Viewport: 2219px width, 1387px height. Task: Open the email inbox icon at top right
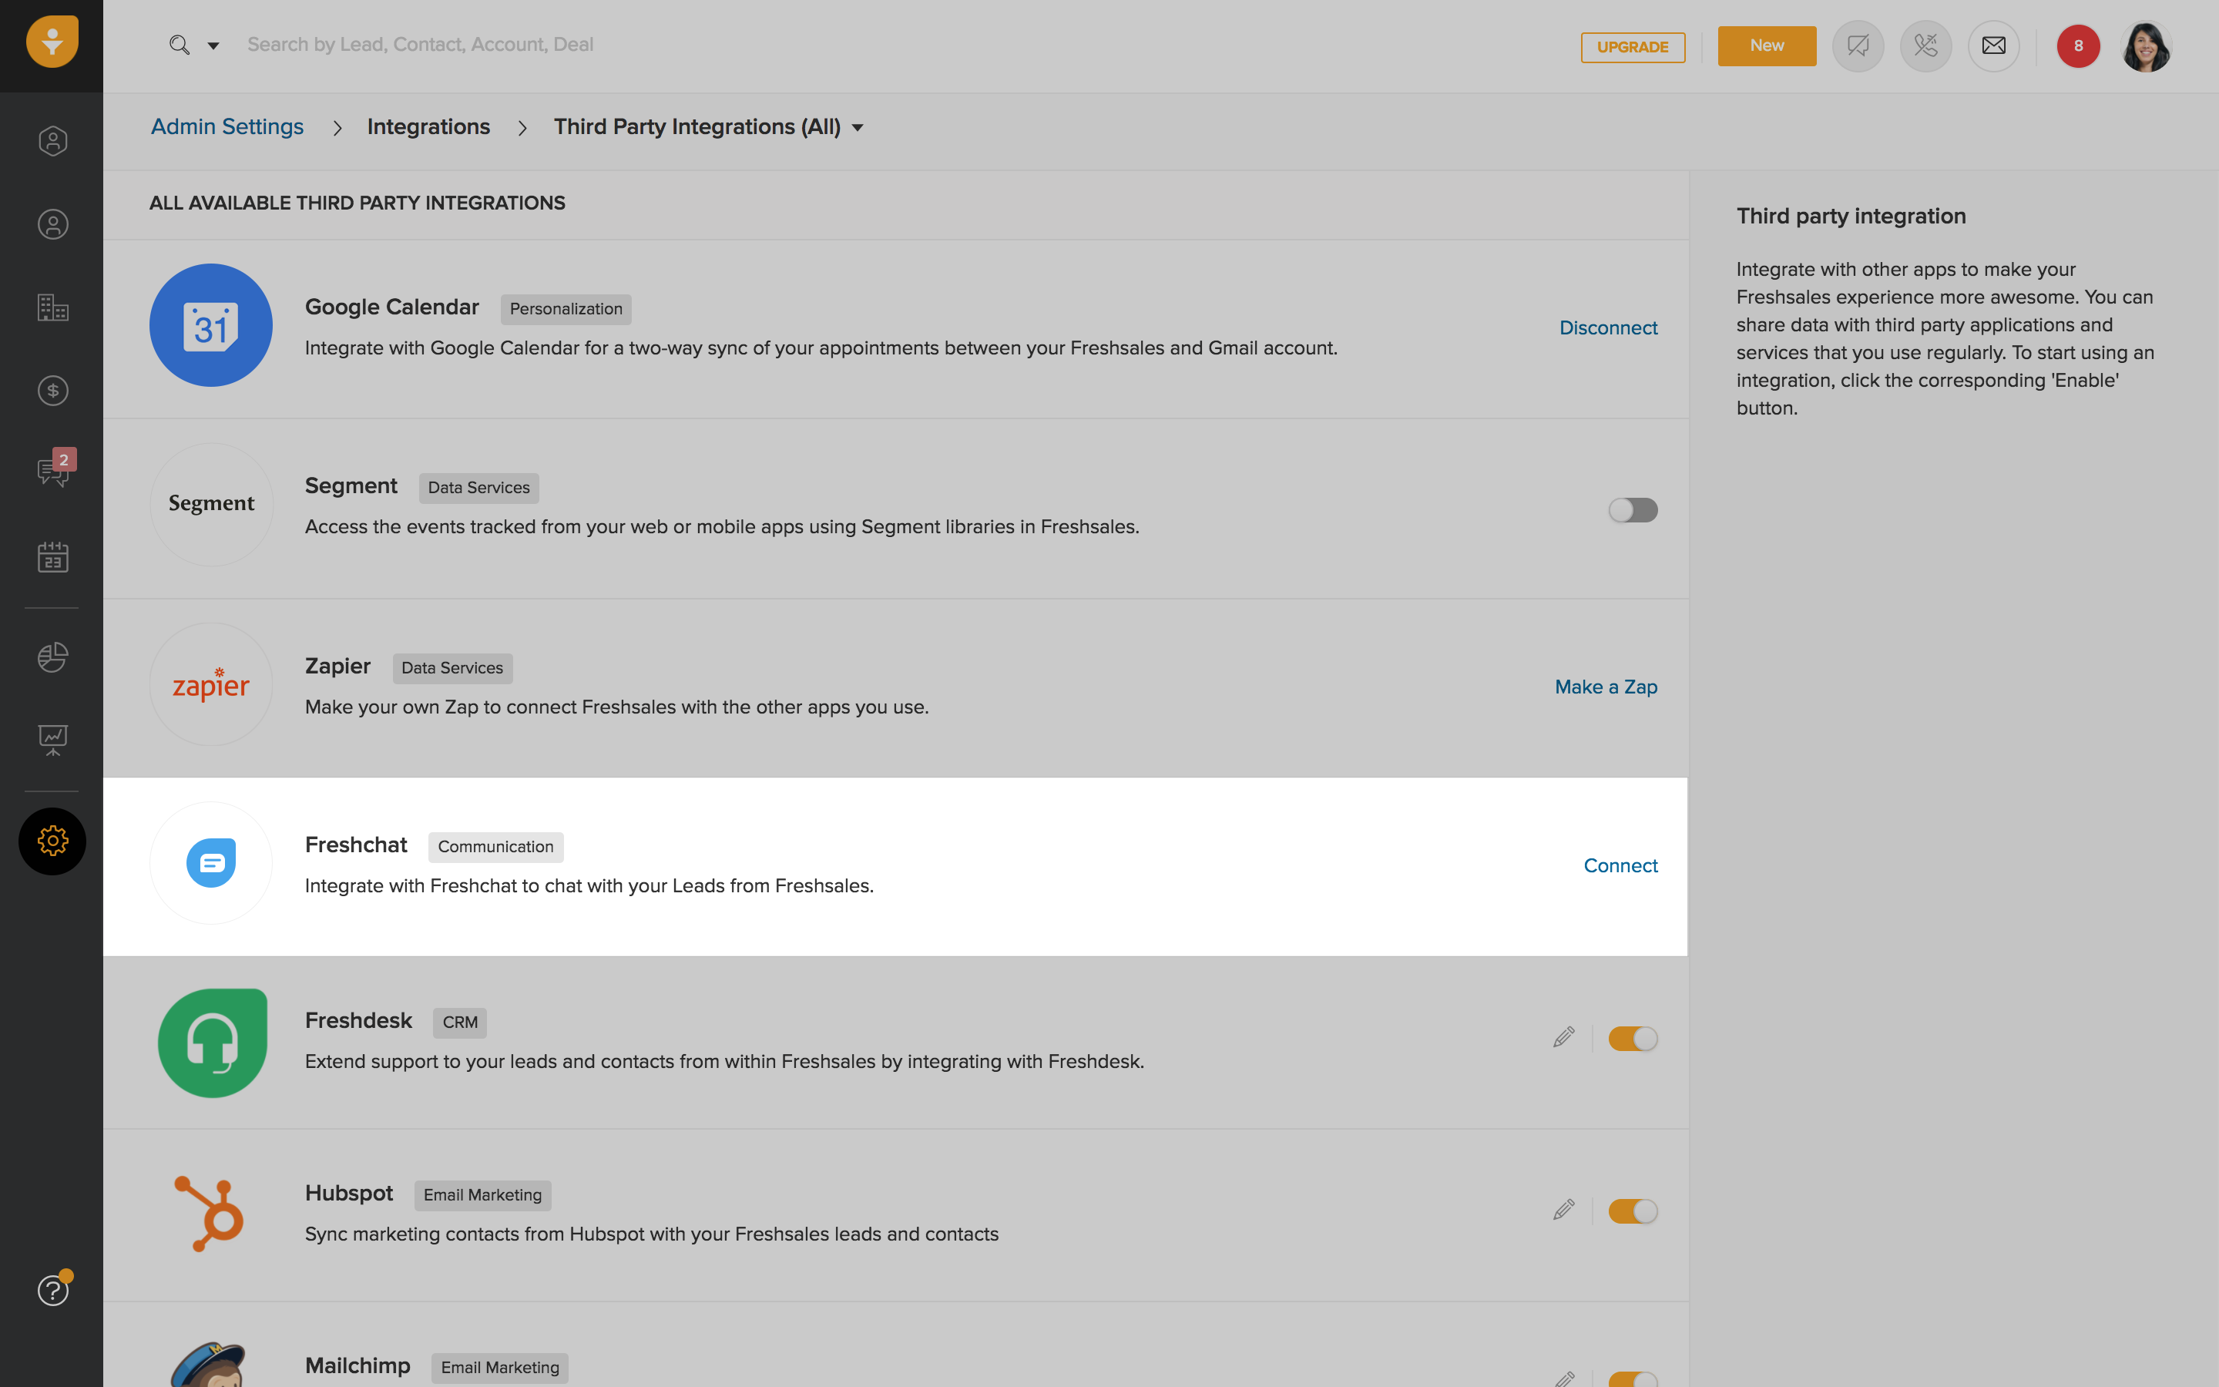pyautogui.click(x=1993, y=45)
